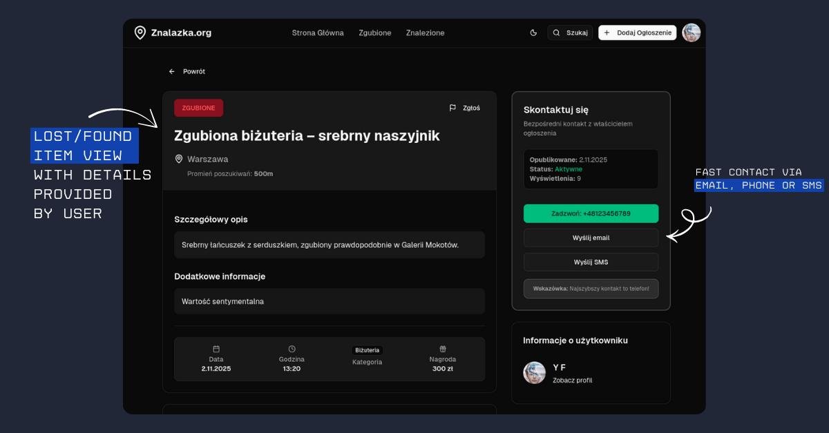Go to the Zgubione nav section

click(x=374, y=32)
